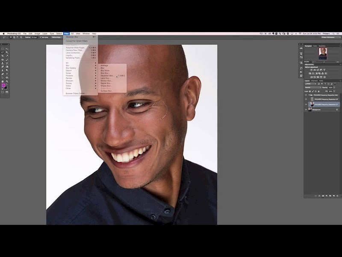Select the Type tool
Viewport: 342px width, 257px height.
point(7,74)
